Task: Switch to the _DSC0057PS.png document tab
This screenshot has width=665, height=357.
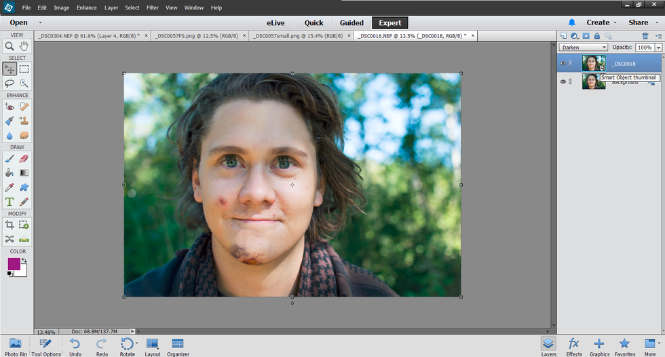Action: click(x=195, y=35)
